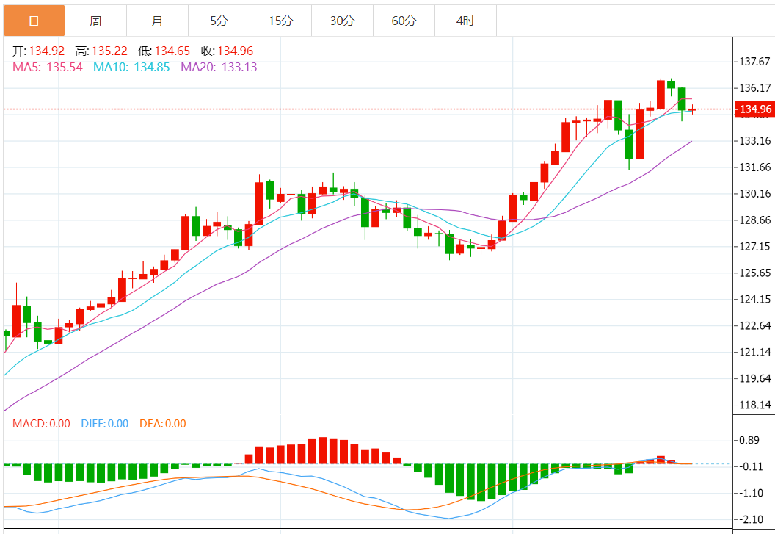Click the MA20: 133.13 indicator label

coord(219,67)
